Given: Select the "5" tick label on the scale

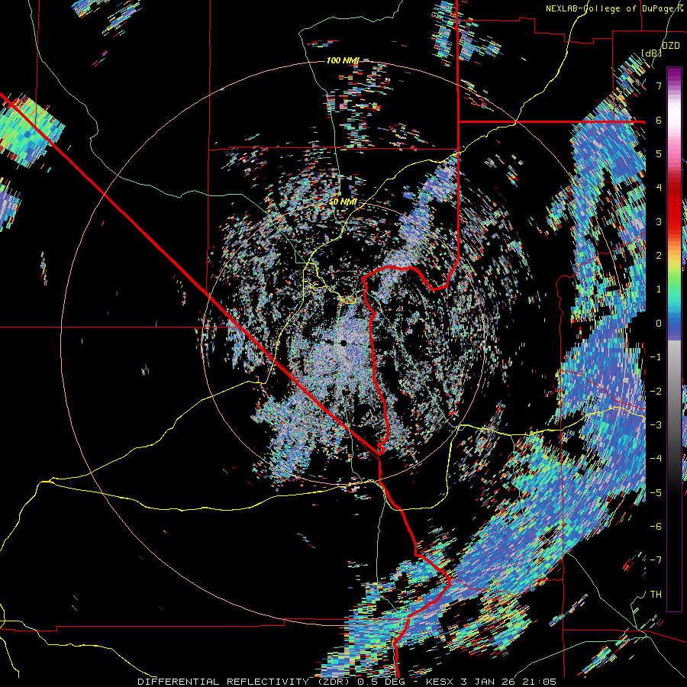Looking at the screenshot, I should coord(659,153).
